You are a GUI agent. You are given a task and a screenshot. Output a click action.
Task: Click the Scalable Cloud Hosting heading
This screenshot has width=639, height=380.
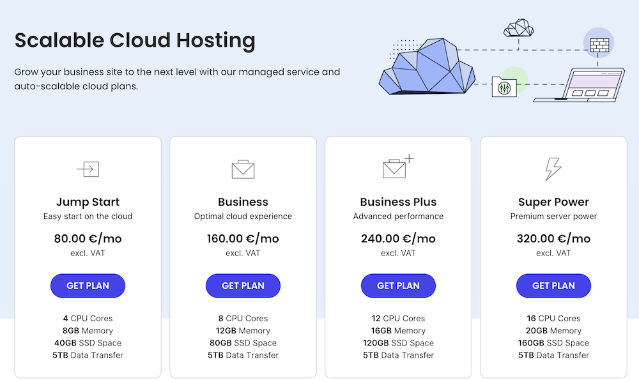(135, 40)
